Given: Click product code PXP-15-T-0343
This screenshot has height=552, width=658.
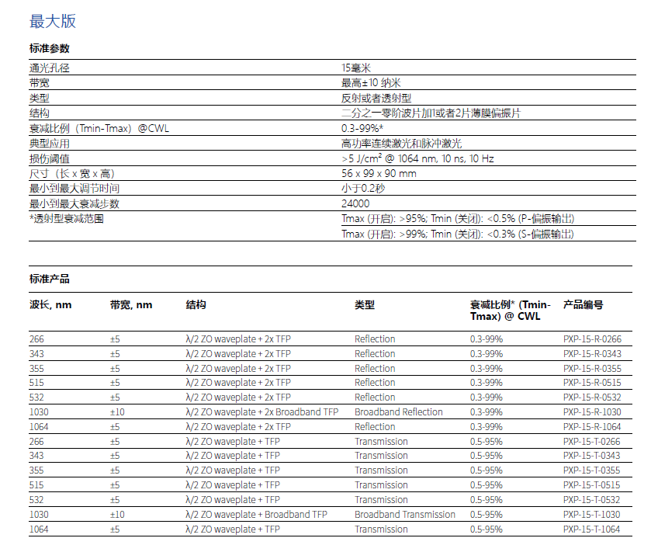Looking at the screenshot, I should (592, 456).
